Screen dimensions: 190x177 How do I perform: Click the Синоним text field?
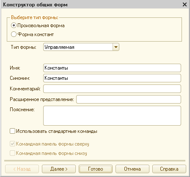(x=112, y=78)
